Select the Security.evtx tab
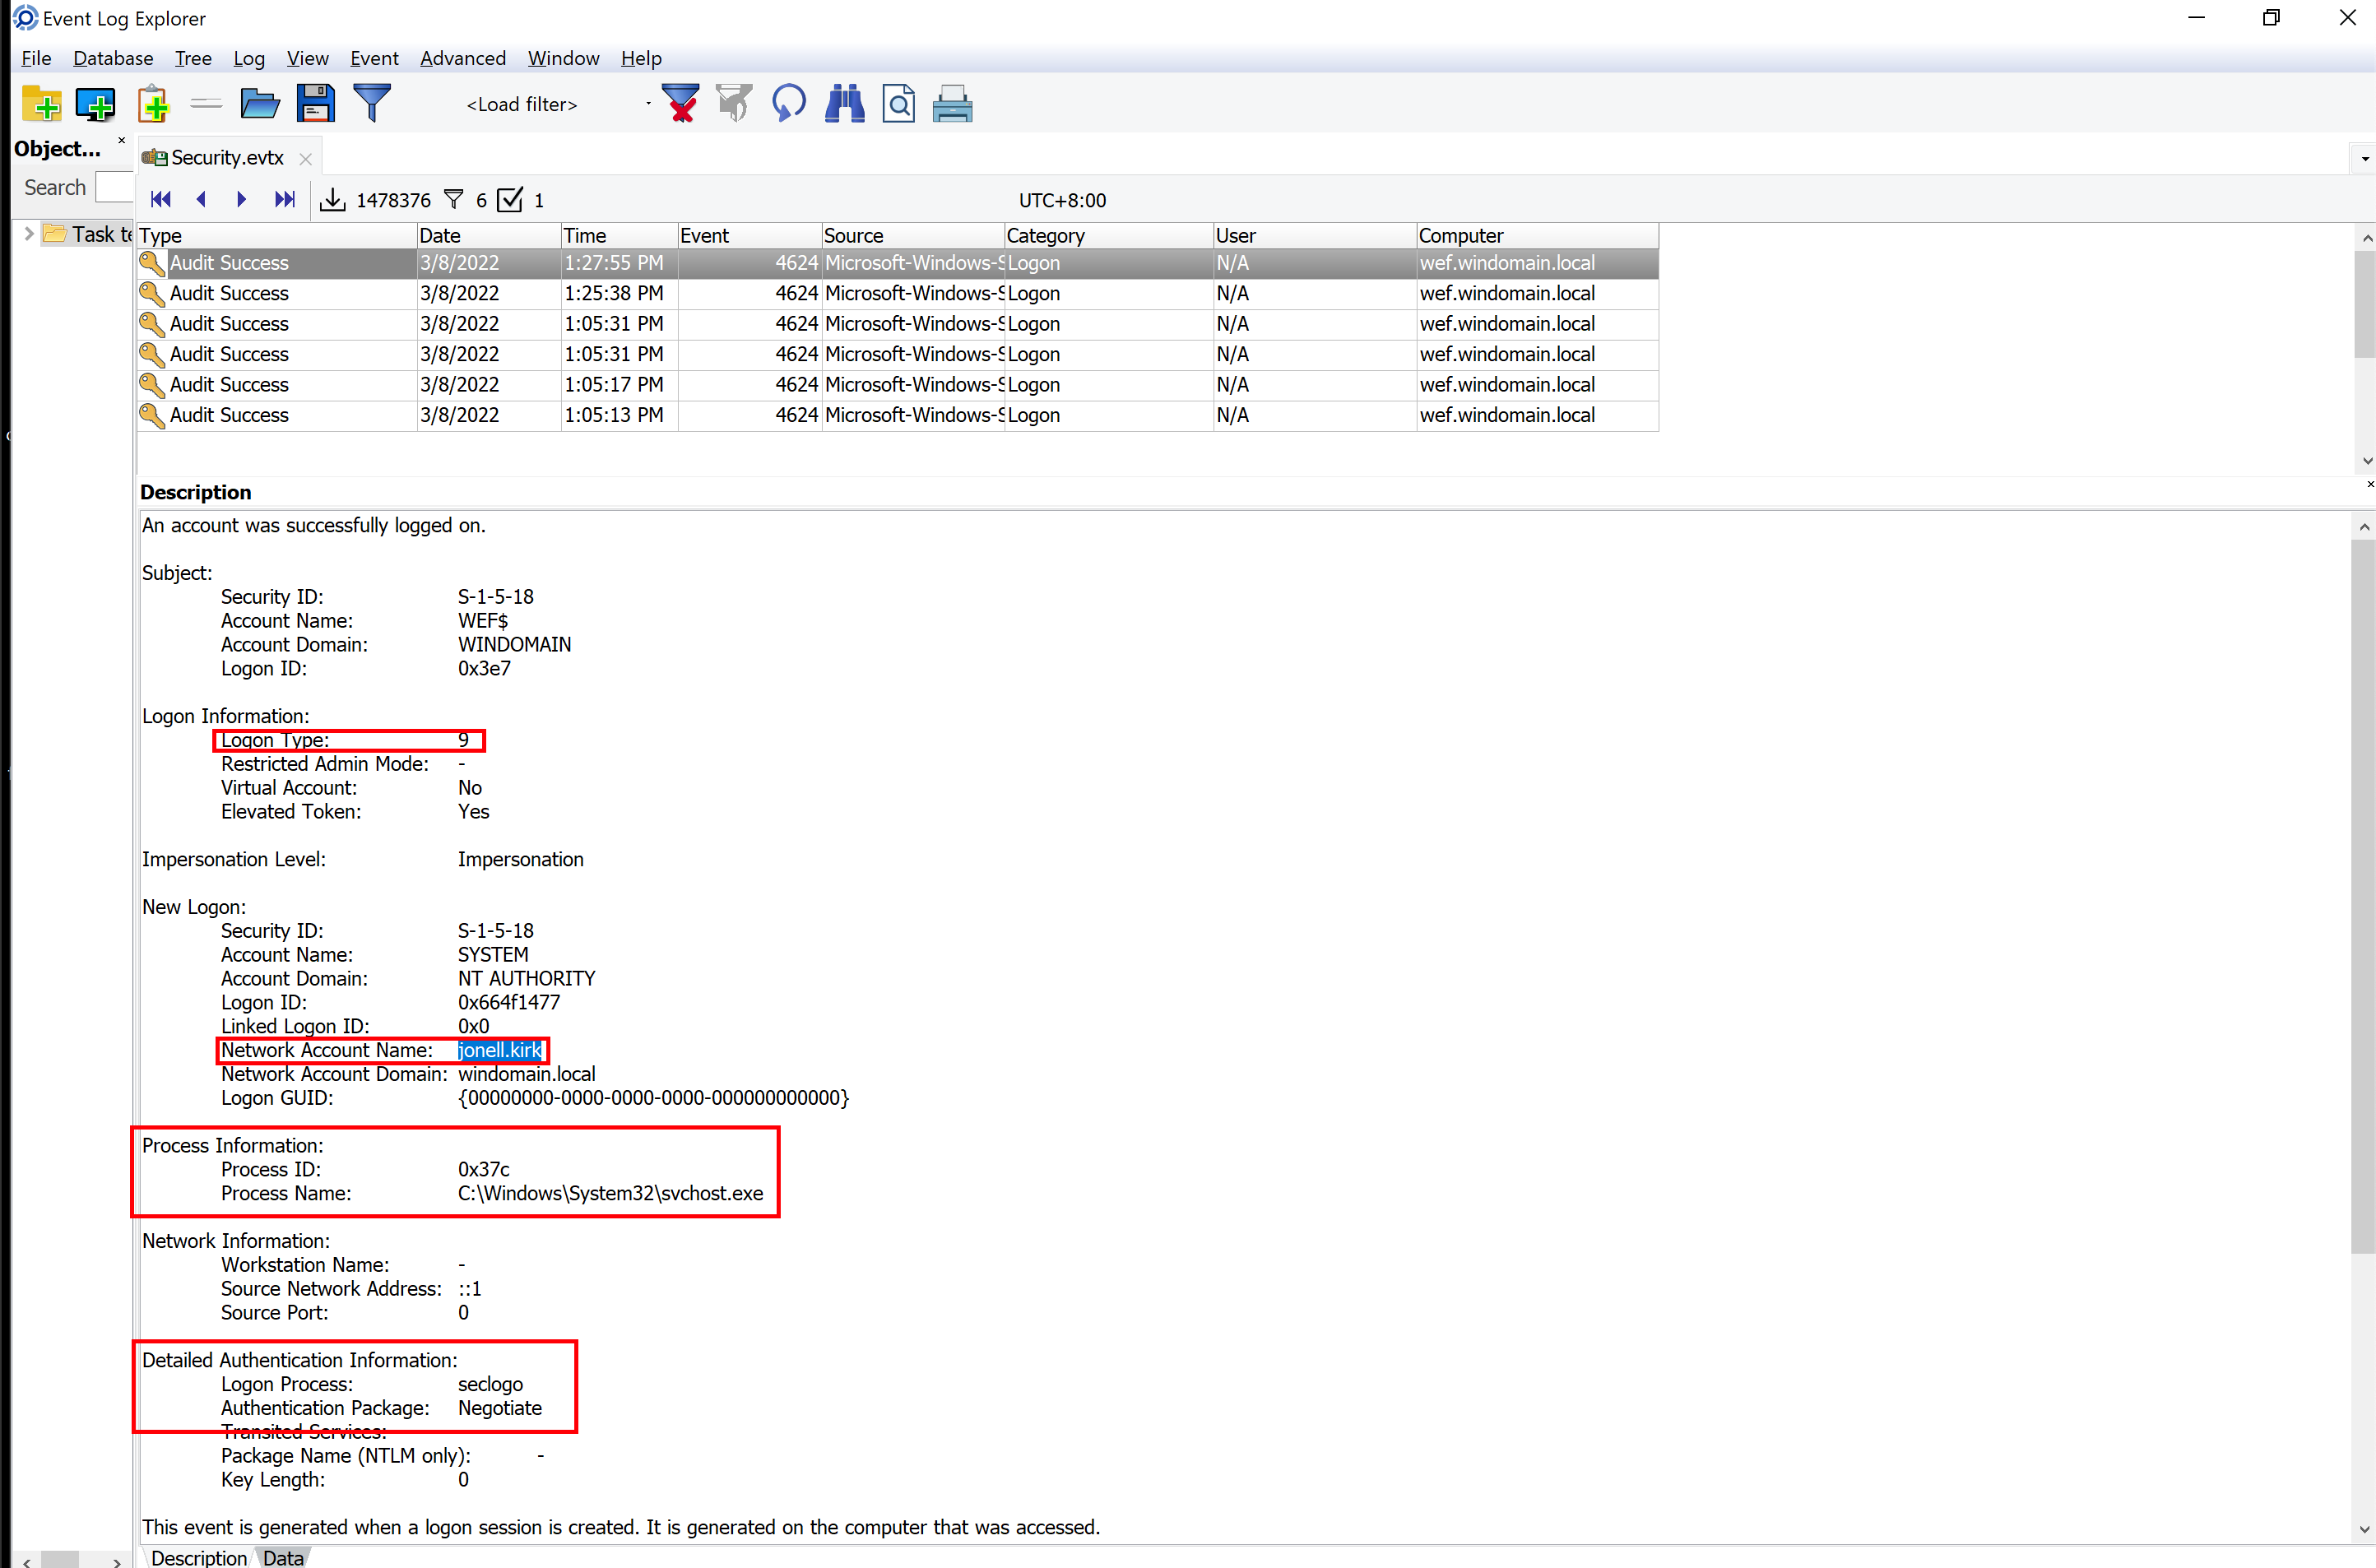The height and width of the screenshot is (1568, 2376). [x=227, y=158]
